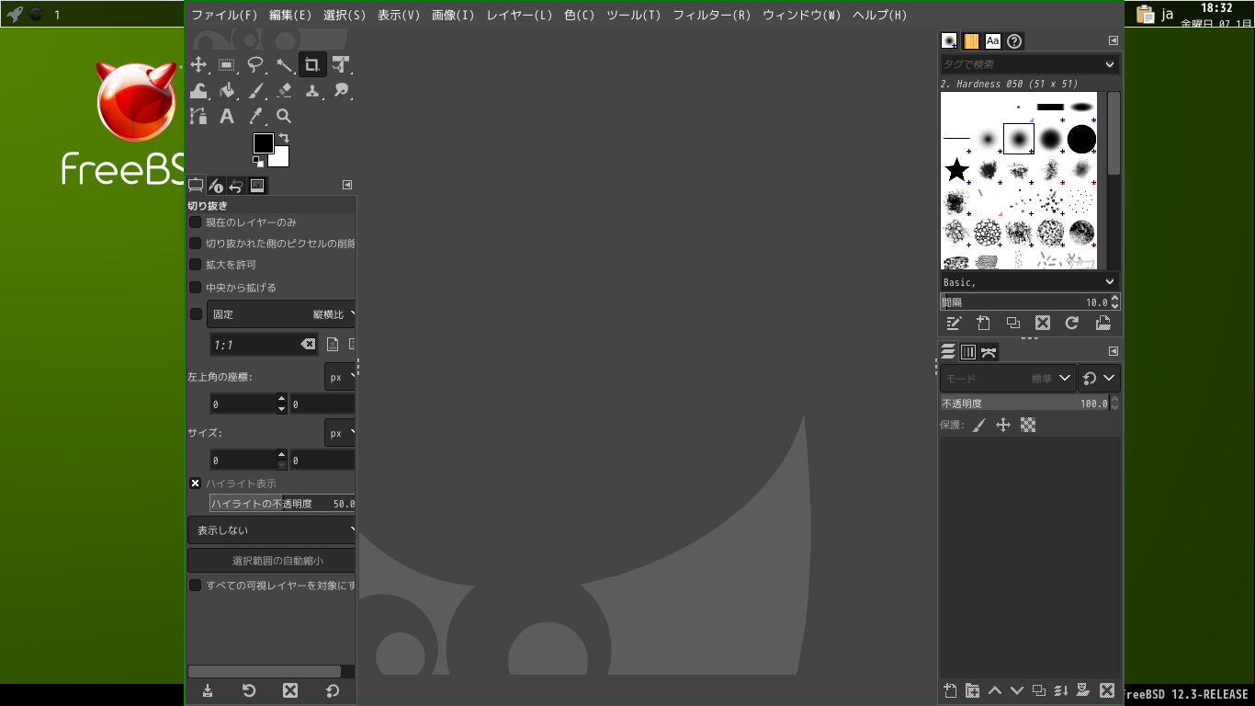Click Edit brush icon below brush grid
The height and width of the screenshot is (706, 1255).
[x=954, y=323]
